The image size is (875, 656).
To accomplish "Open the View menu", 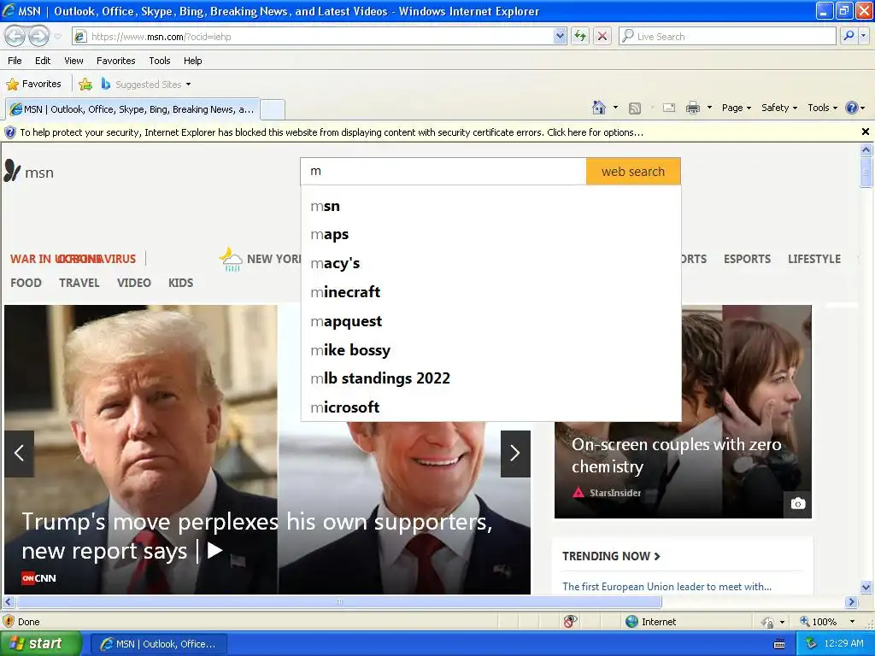I will click(x=73, y=61).
